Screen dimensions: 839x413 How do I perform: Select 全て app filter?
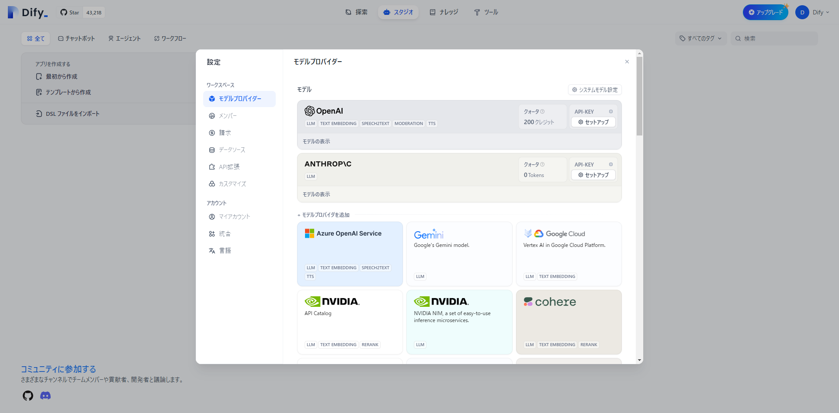point(36,38)
